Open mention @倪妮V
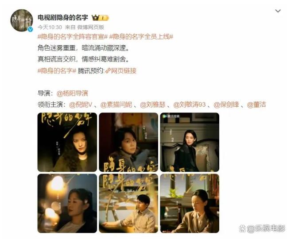This screenshot has width=291, height=239. pos(80,104)
